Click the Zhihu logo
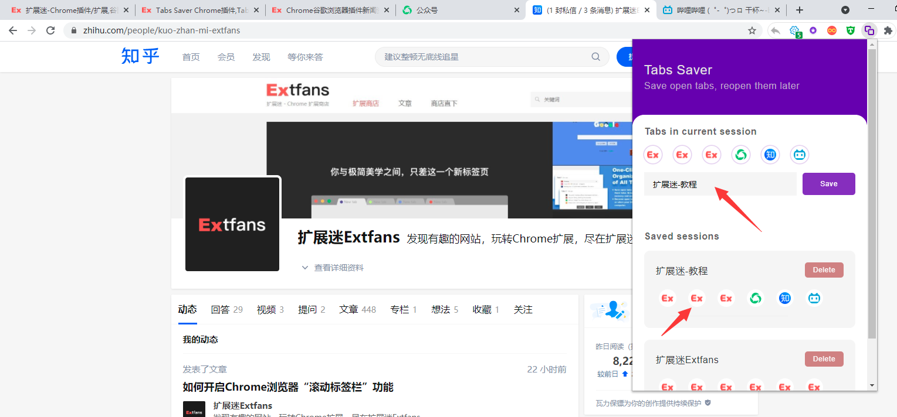Image resolution: width=897 pixels, height=417 pixels. [x=140, y=56]
